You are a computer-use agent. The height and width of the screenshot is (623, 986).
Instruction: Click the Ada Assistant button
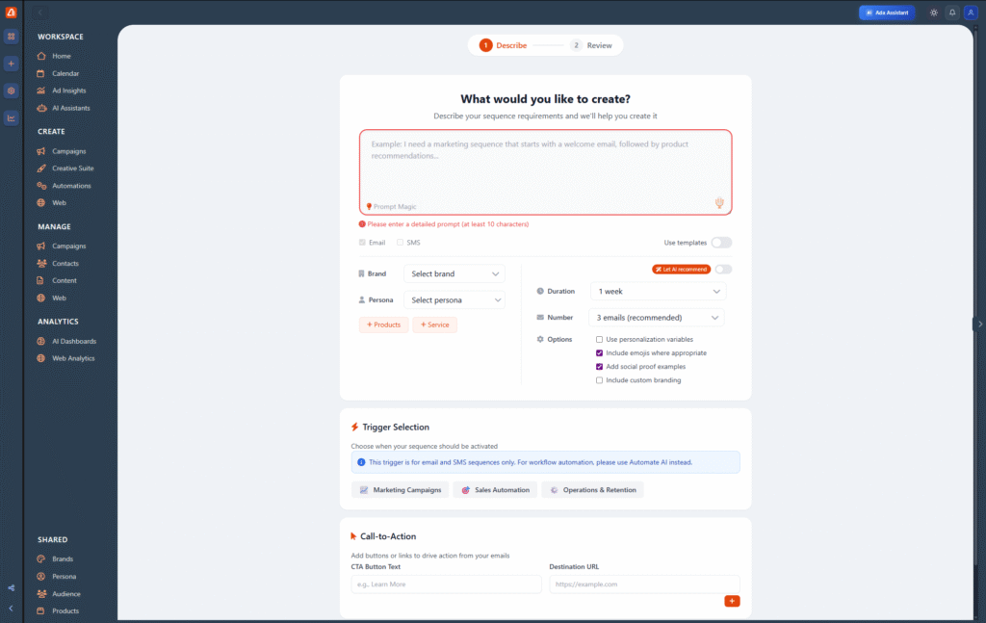coord(887,13)
